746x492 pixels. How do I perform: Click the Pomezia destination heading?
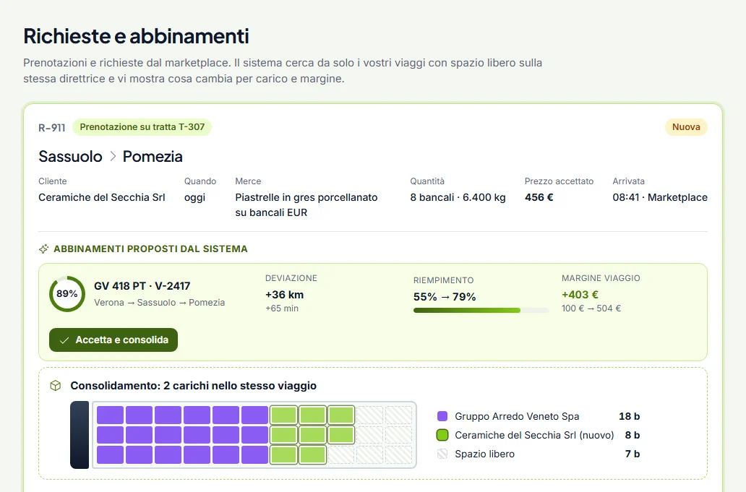(x=153, y=156)
